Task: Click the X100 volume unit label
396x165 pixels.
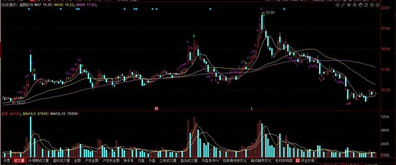Action: click(x=385, y=155)
